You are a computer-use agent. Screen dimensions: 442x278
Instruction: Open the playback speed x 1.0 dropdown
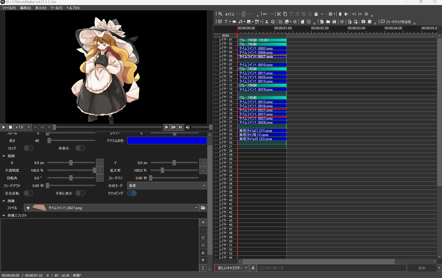[x=23, y=127]
